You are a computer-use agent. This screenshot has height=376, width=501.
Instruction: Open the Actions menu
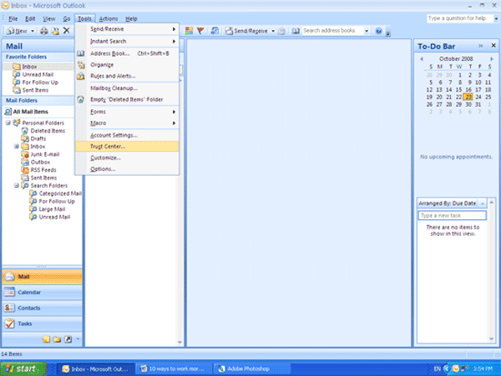[x=109, y=18]
